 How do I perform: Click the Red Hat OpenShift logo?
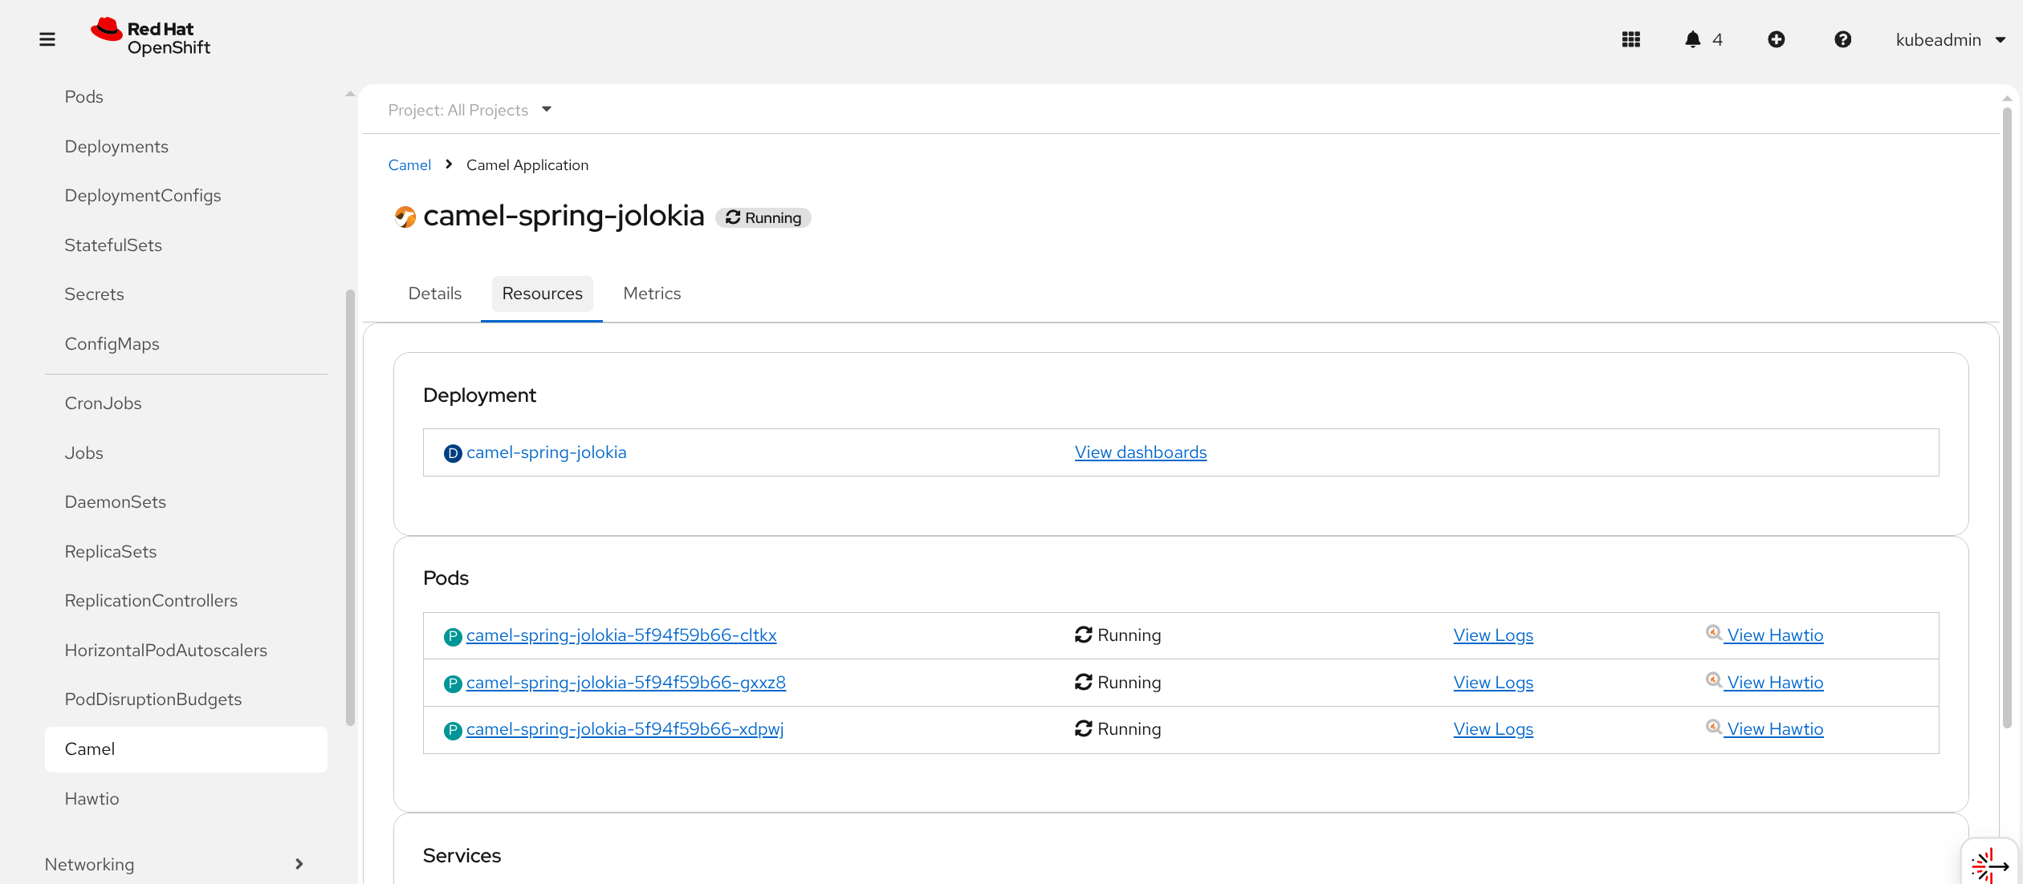click(x=151, y=38)
